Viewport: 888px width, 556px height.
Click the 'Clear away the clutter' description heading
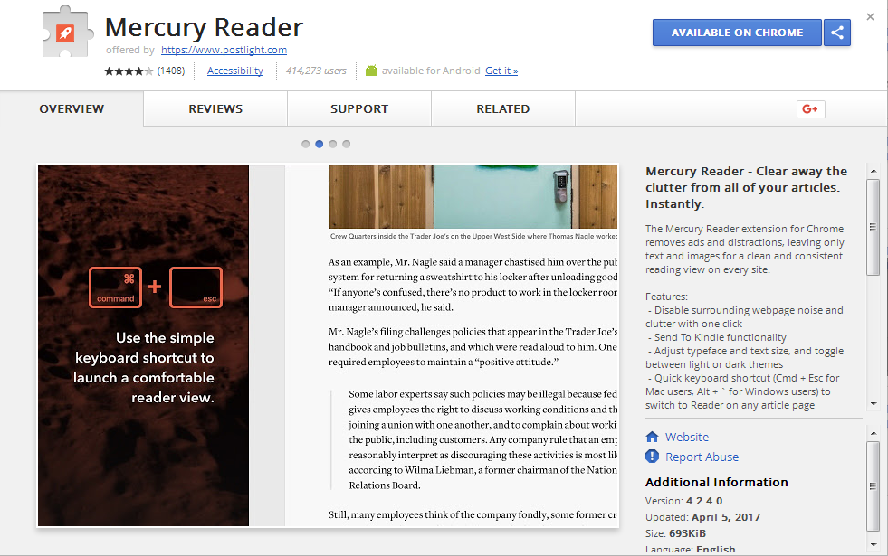point(747,187)
